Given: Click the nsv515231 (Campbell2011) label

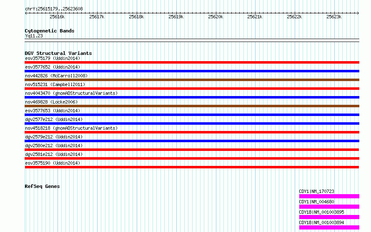Looking at the screenshot, I should coord(55,84).
